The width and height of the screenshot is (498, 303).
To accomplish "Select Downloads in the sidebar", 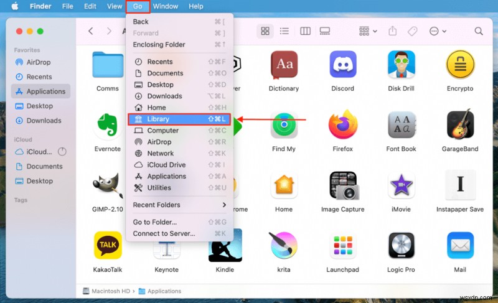I will pos(40,121).
